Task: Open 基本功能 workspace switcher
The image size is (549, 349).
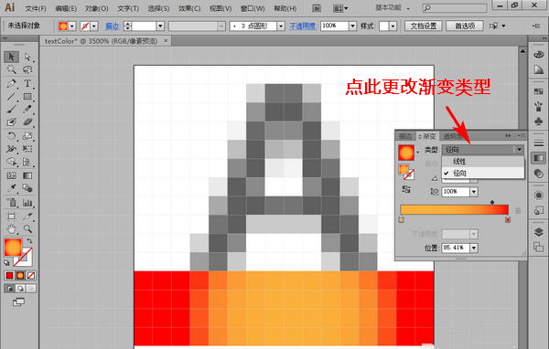Action: point(393,7)
